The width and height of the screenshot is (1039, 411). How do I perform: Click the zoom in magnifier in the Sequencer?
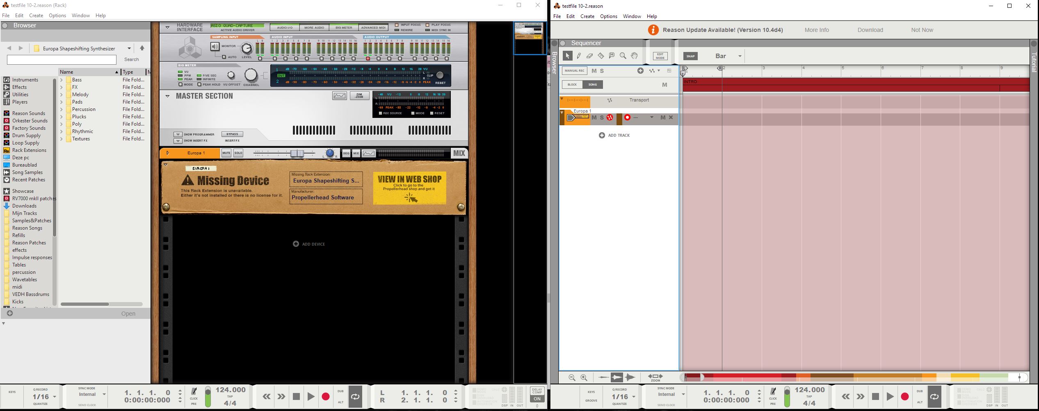[x=584, y=377]
